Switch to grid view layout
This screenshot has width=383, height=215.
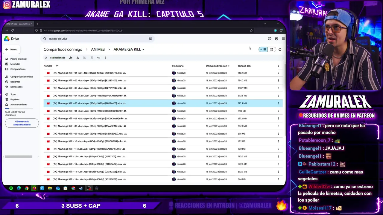[272, 50]
